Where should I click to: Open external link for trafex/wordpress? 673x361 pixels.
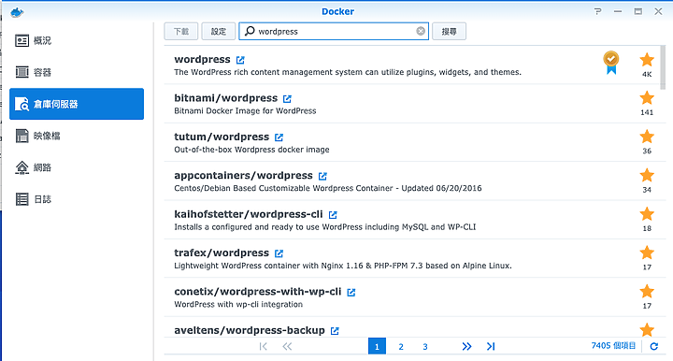279,253
